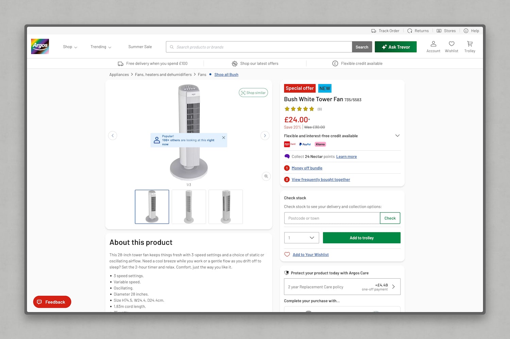Click the Feedback button

pos(52,302)
